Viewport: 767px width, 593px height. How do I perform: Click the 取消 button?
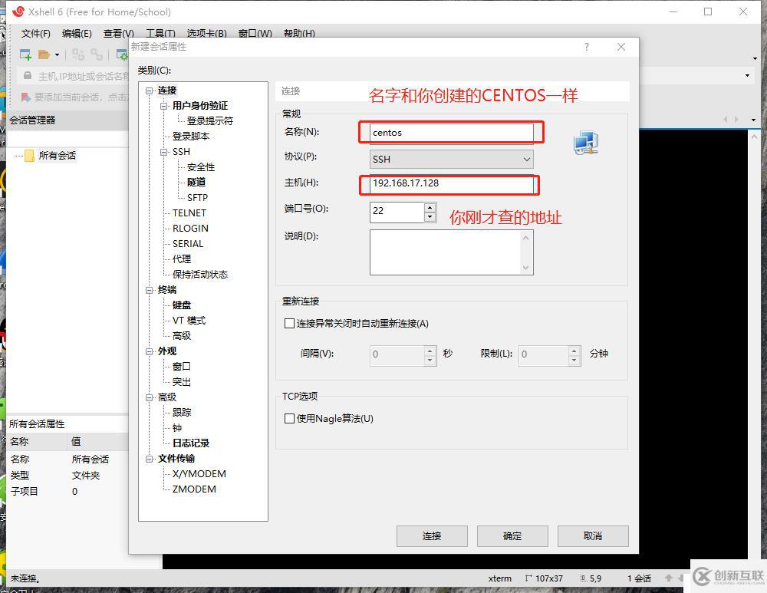(x=593, y=536)
